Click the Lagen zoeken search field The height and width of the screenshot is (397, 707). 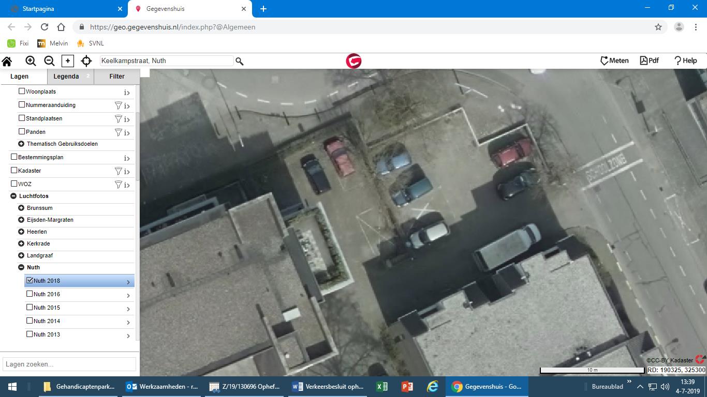(x=69, y=364)
